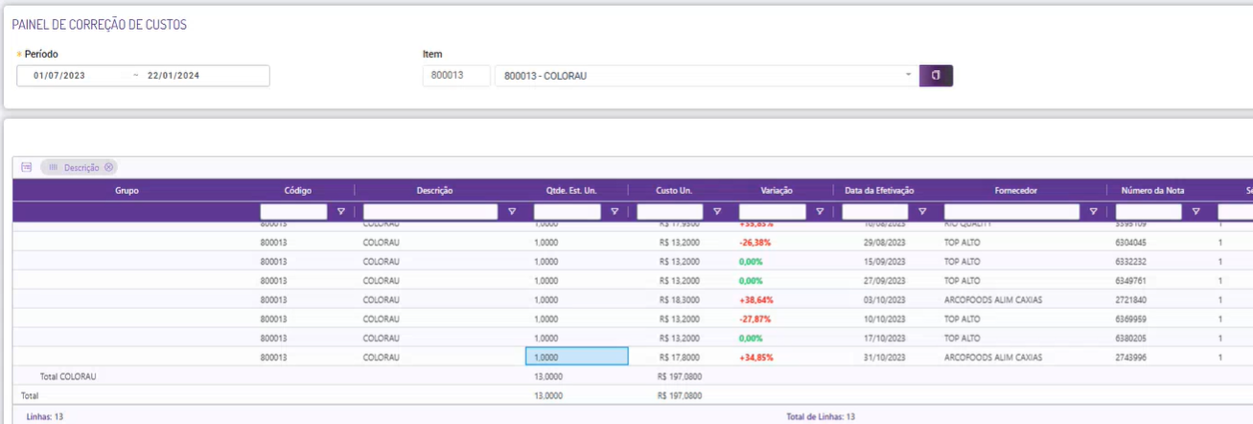
Task: Click the period end date 22/01/2024
Action: 174,76
